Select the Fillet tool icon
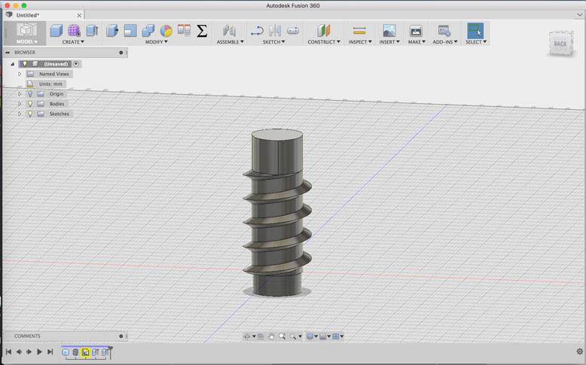Viewport: 586px width, 365px height. click(x=130, y=31)
